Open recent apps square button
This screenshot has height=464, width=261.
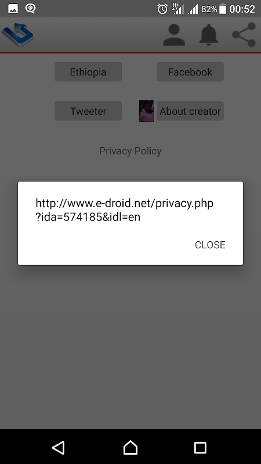[x=200, y=447]
